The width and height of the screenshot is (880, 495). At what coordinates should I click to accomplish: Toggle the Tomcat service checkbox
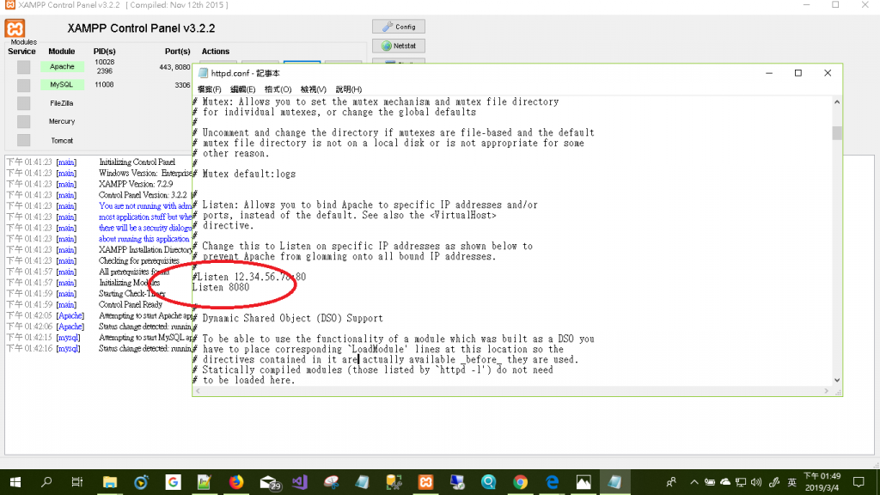pyautogui.click(x=23, y=140)
